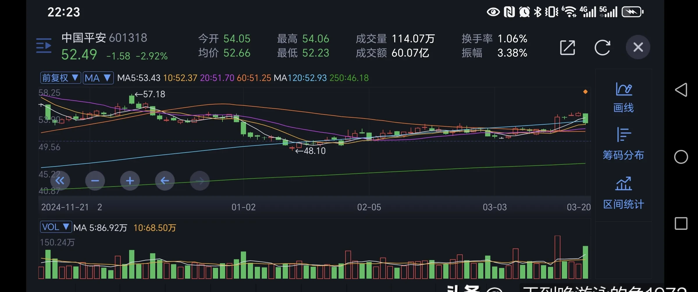Zoom in the K-line chart with plus button
Screen dimensions: 698x292
point(130,181)
